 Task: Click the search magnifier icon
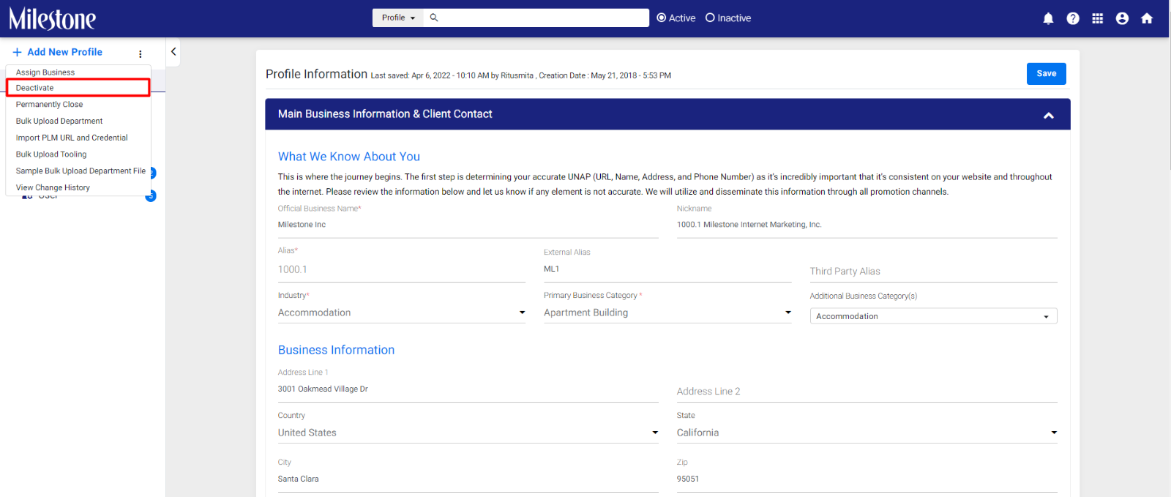[x=434, y=18]
